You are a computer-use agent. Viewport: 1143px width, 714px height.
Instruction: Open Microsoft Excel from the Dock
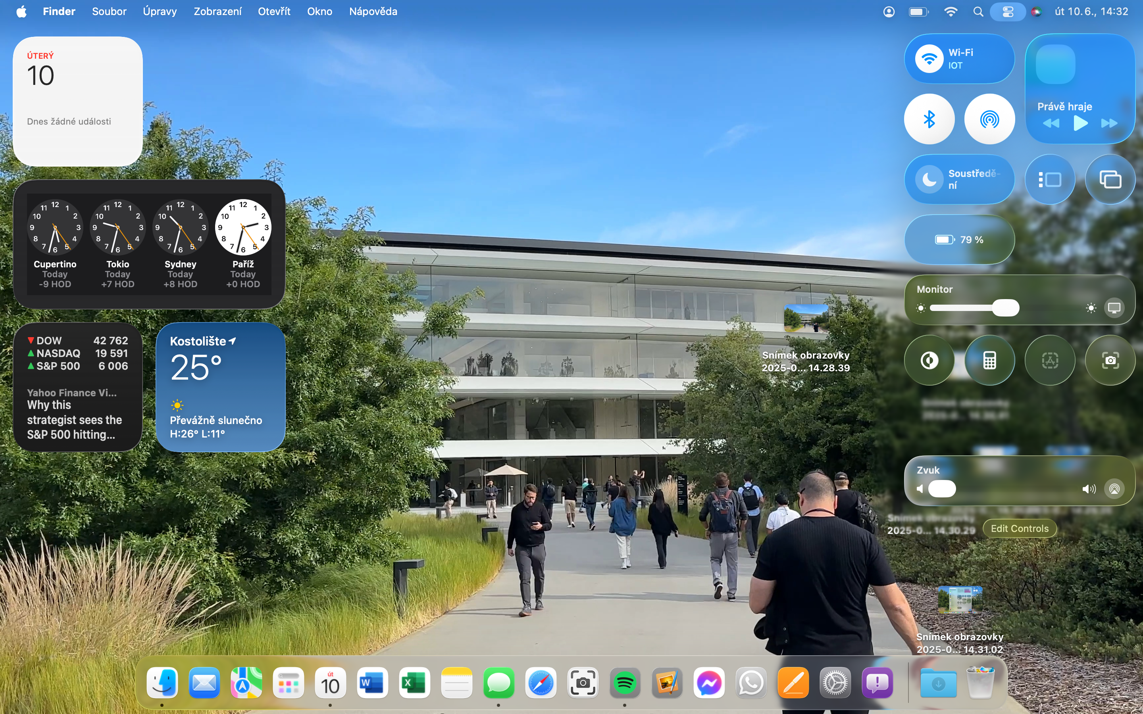(414, 683)
